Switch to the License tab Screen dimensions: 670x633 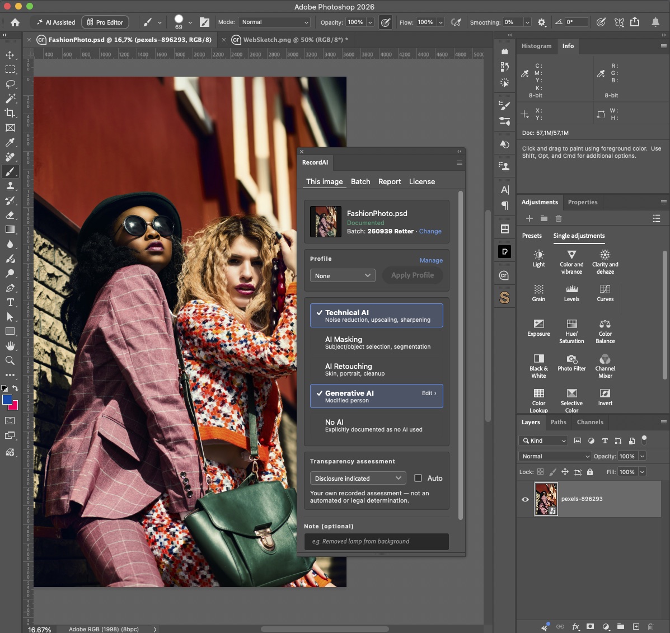(421, 181)
